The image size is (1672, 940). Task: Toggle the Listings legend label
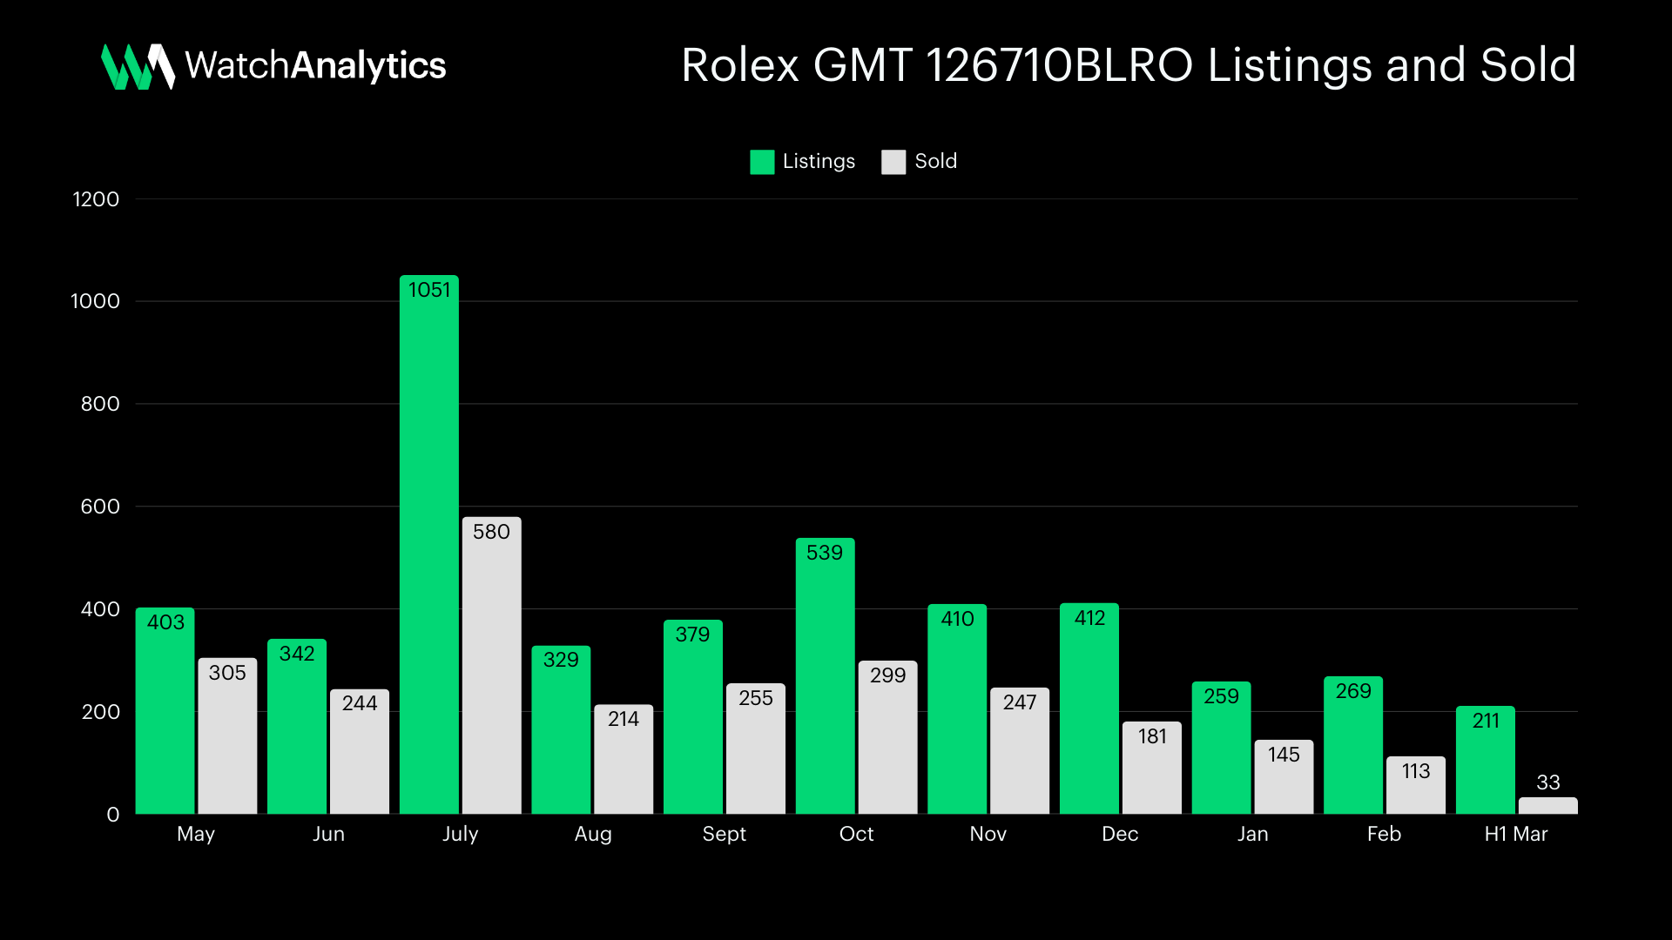click(x=819, y=162)
